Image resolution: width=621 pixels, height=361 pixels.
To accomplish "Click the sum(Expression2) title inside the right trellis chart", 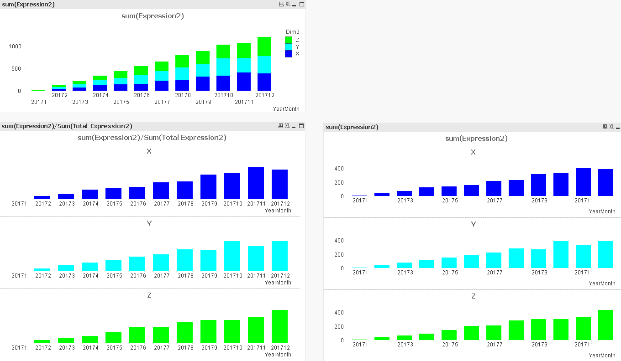I will click(476, 139).
